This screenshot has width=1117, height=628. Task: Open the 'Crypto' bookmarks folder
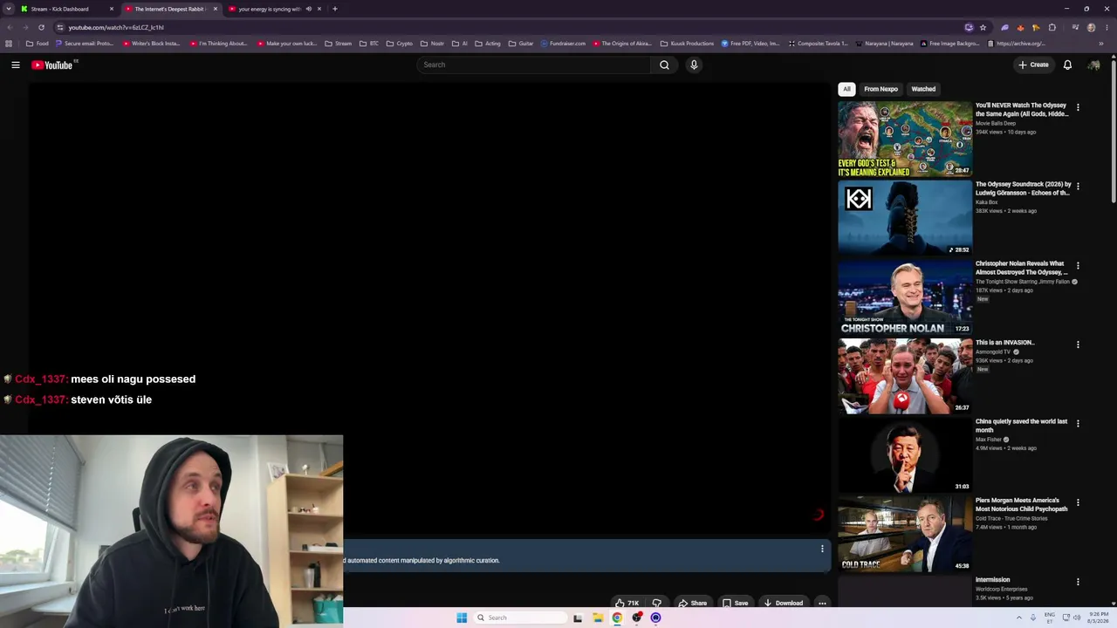(399, 44)
